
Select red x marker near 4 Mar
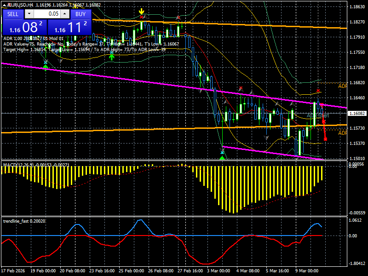241,88
